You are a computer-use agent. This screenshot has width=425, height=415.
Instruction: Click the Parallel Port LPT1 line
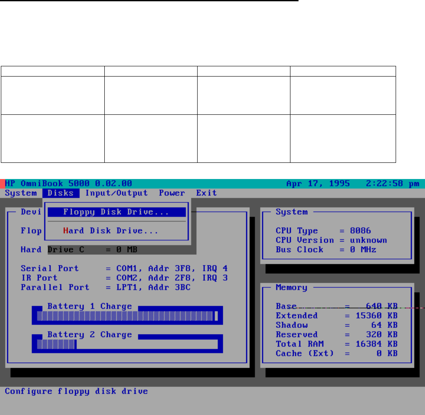[x=106, y=287]
